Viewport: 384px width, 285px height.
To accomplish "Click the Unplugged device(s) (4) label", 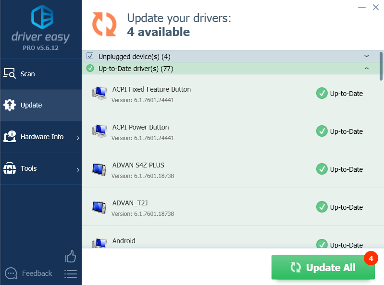I will point(134,57).
